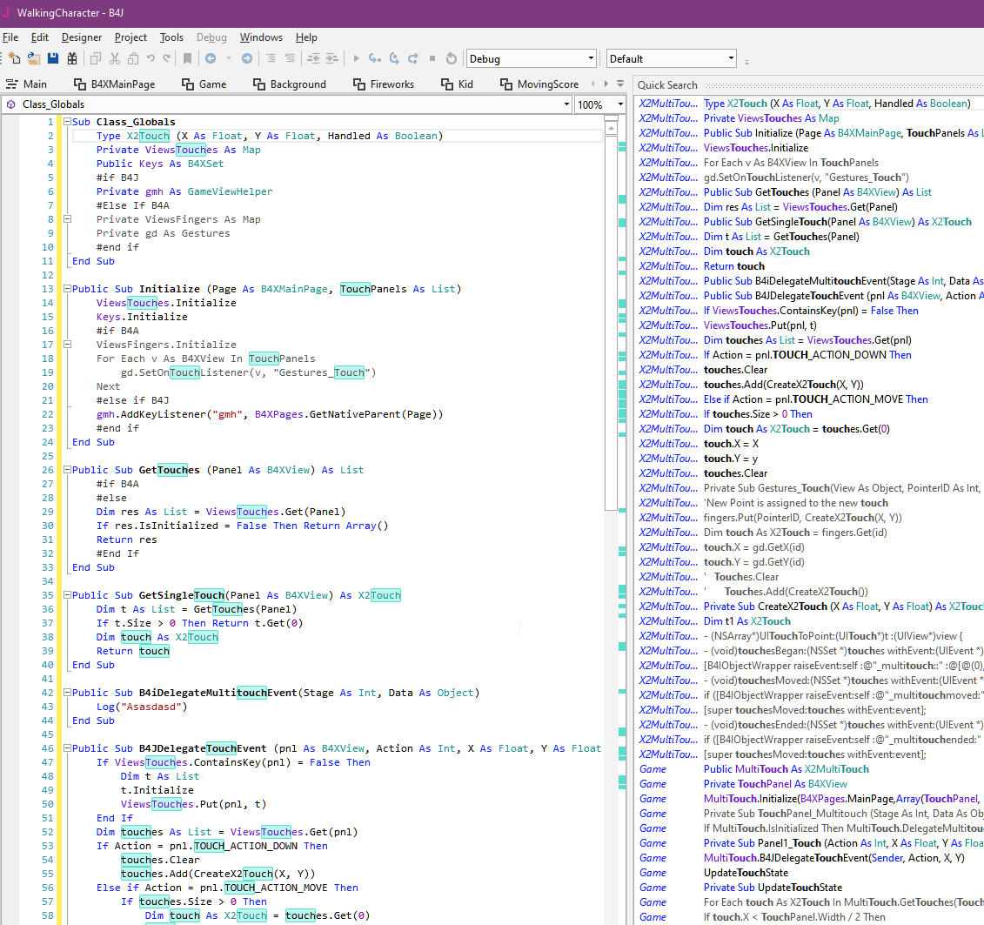Save the project with the floppy disk icon
Viewport: 984px width, 925px height.
pos(53,58)
